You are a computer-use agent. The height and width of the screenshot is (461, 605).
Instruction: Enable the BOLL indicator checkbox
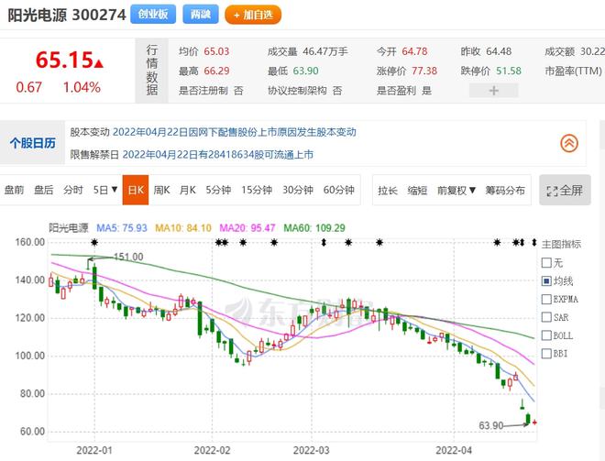pos(546,335)
